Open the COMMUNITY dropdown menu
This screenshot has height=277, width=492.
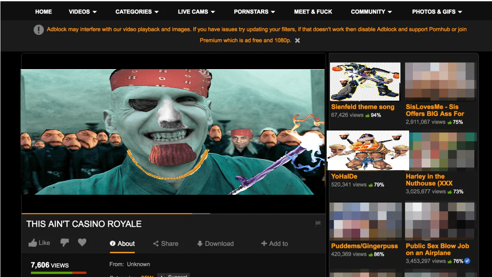pyautogui.click(x=371, y=11)
